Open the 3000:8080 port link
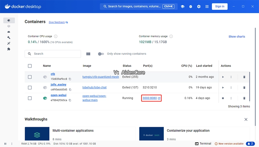 (150, 98)
